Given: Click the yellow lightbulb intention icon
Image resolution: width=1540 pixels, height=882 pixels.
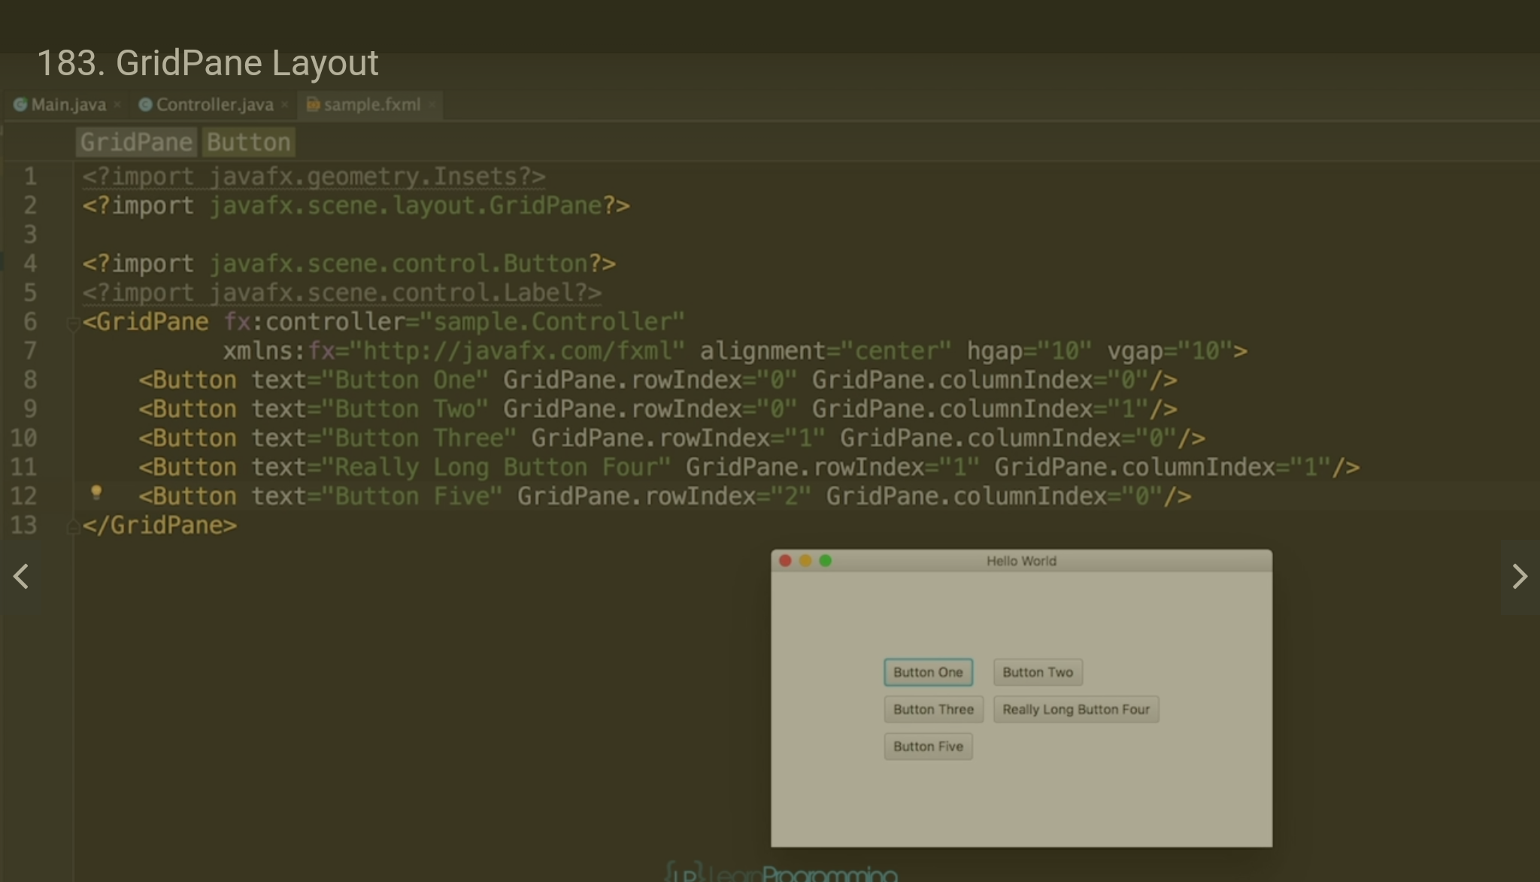Looking at the screenshot, I should click(96, 493).
